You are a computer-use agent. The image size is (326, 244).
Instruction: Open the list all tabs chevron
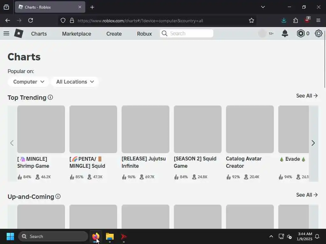pyautogui.click(x=263, y=7)
